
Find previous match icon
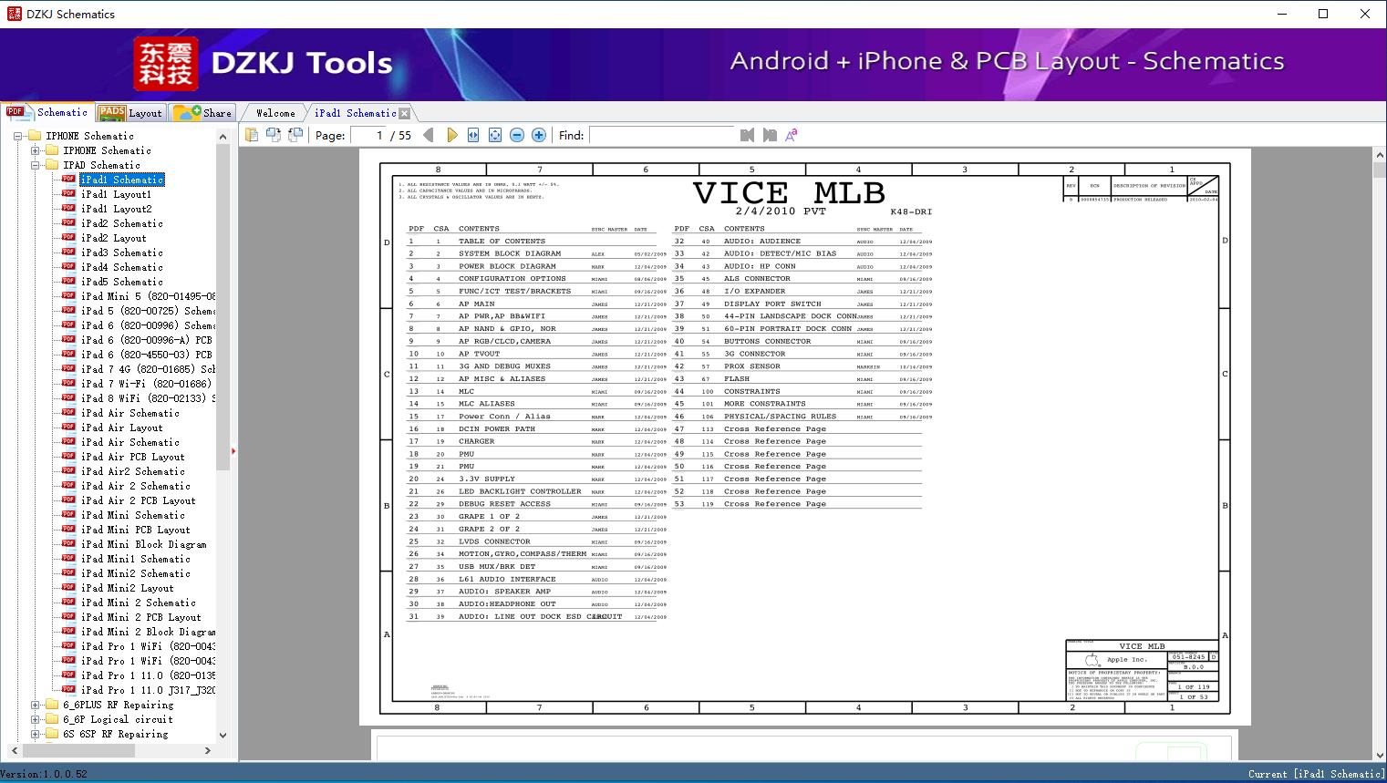click(x=748, y=135)
